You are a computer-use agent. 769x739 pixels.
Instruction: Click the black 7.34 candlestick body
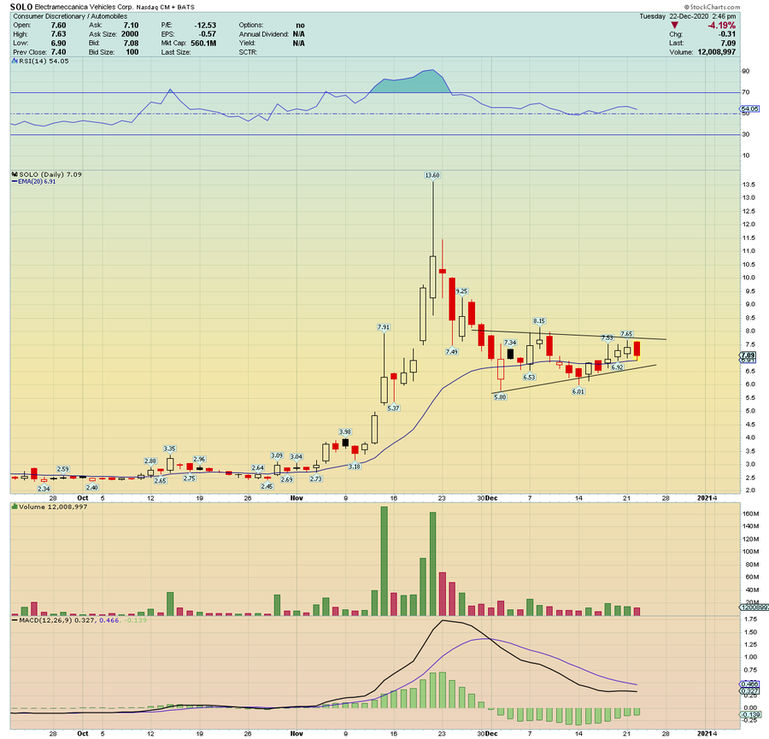coord(510,354)
